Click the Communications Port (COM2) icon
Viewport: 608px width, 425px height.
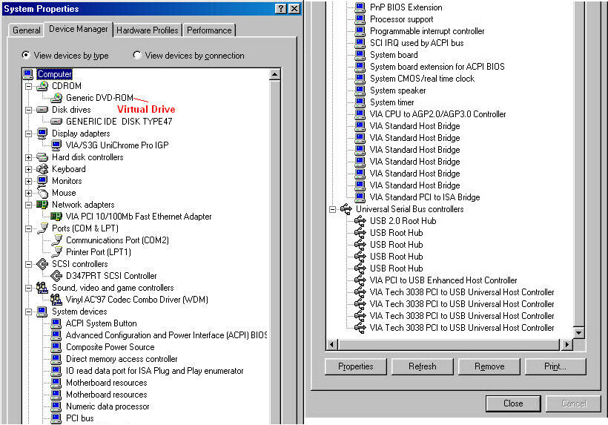click(x=57, y=240)
